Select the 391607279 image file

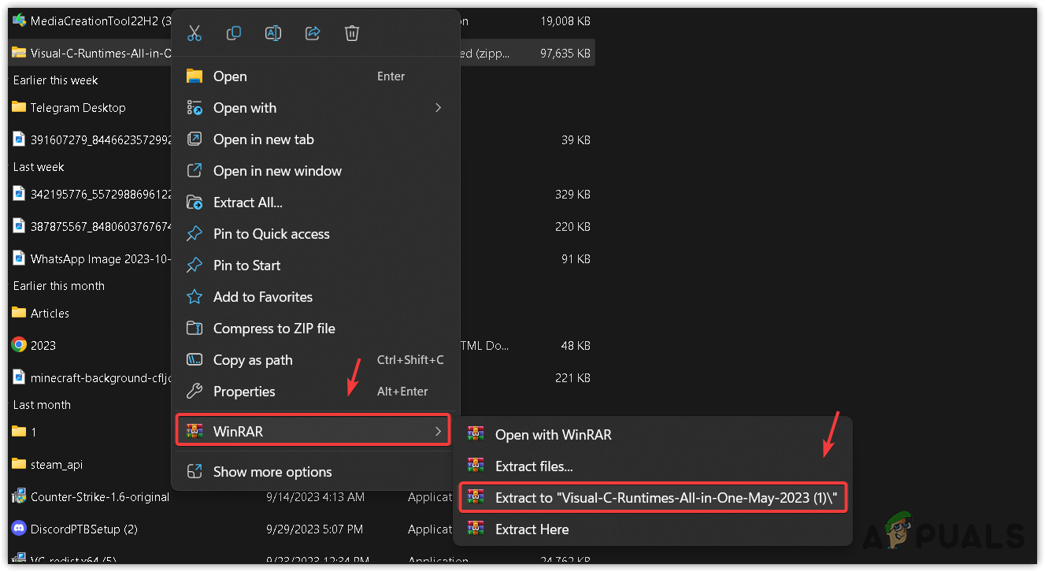[x=101, y=140]
